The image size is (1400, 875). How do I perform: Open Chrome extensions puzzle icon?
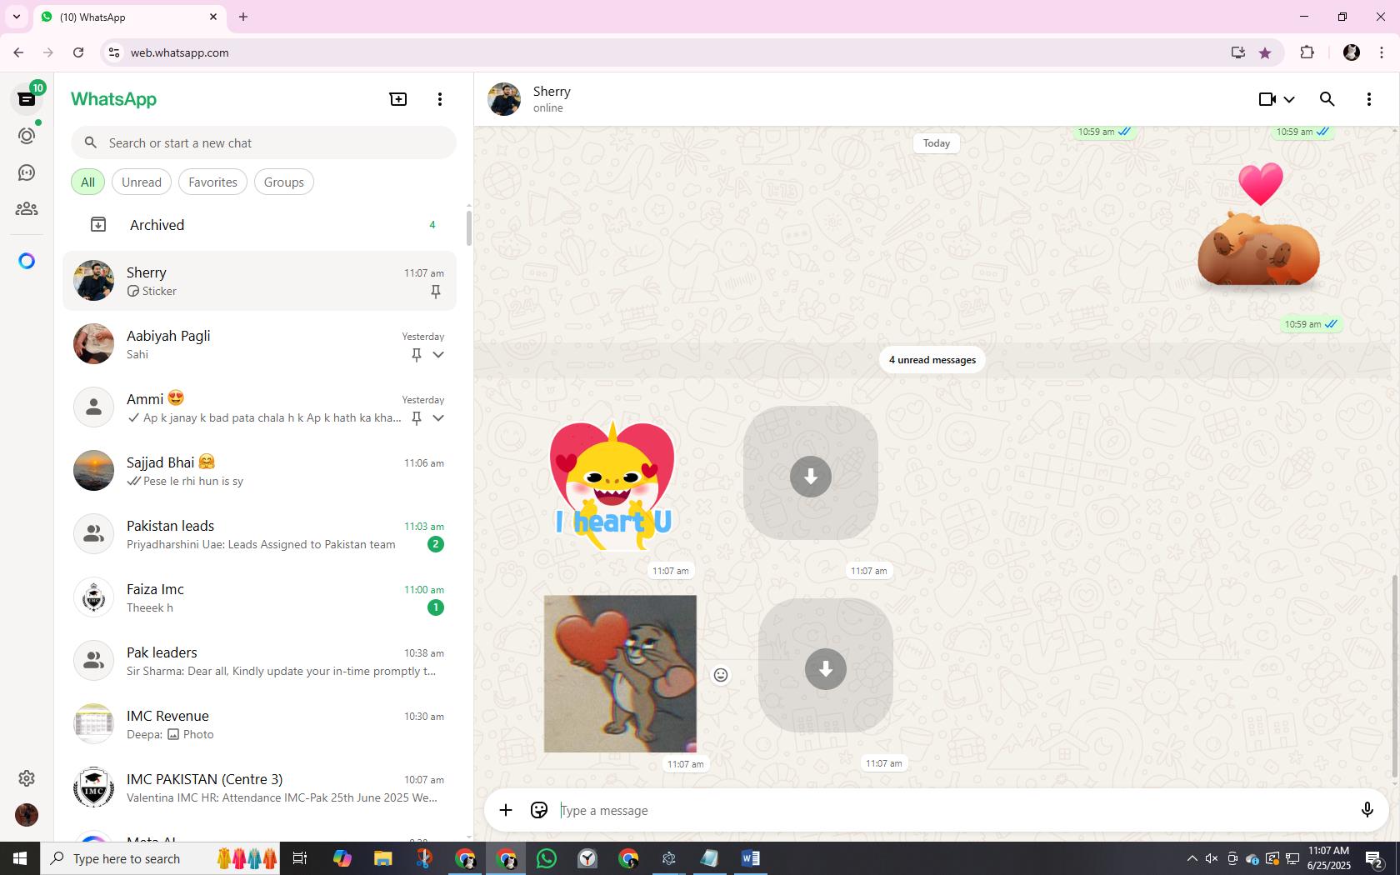[x=1307, y=52]
